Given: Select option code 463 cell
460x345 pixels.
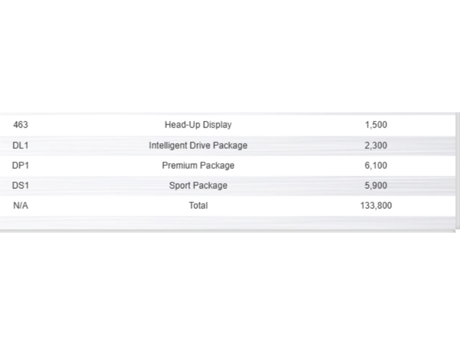Looking at the screenshot, I should click(21, 125).
